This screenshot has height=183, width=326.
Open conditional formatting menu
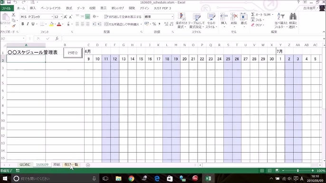182,21
